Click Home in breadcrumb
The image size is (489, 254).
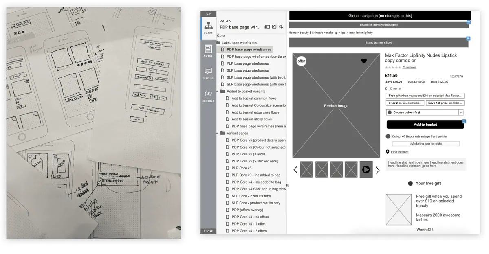pos(293,33)
